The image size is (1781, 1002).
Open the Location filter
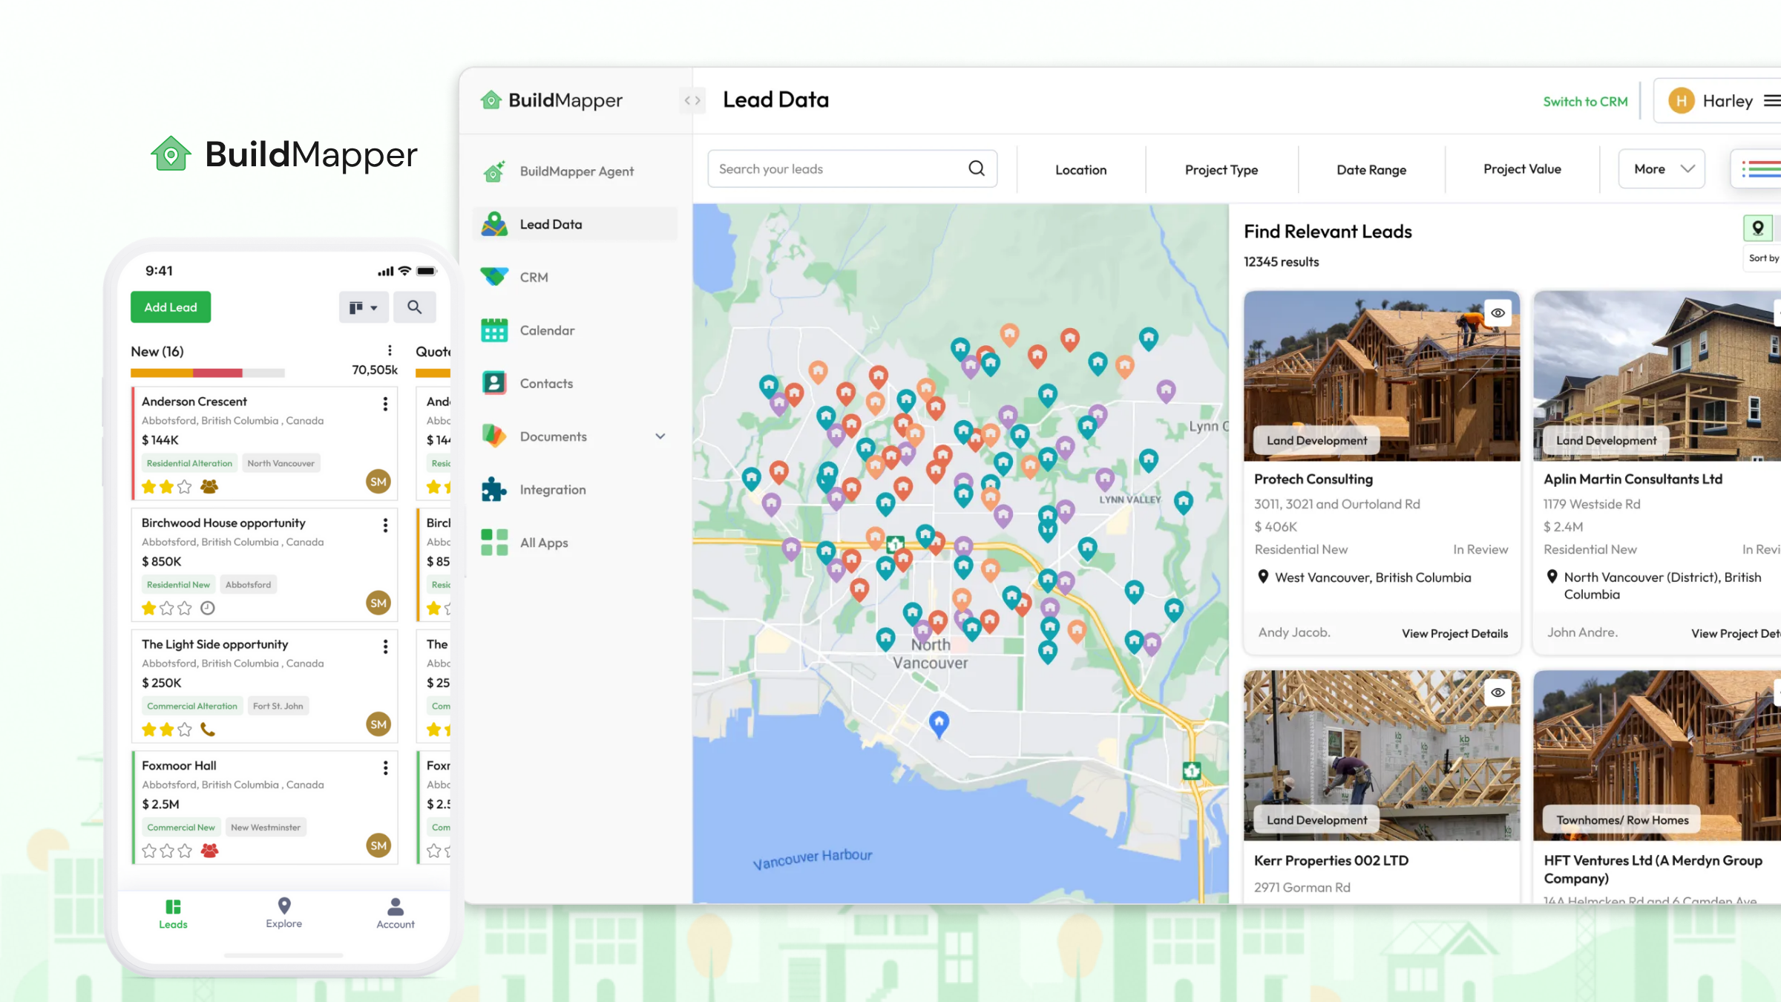[x=1080, y=170]
